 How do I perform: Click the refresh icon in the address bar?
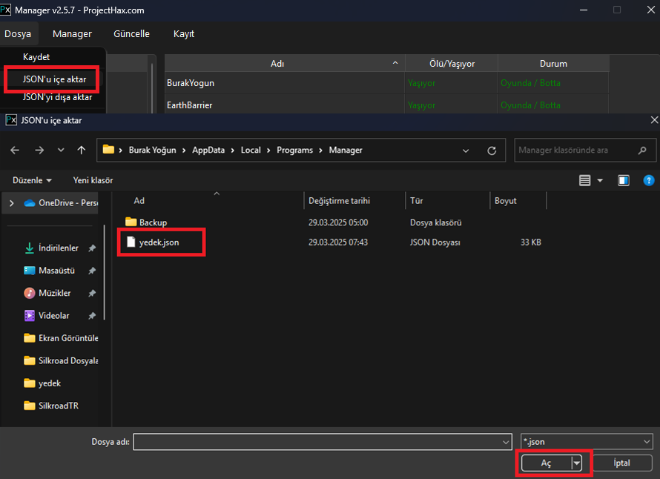pos(492,150)
